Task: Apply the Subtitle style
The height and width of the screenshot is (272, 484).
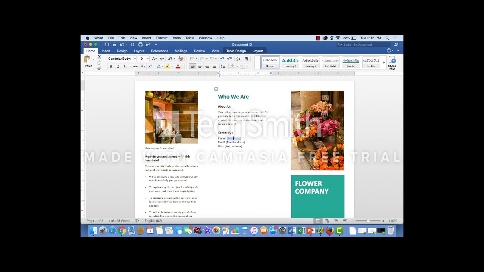Action: [x=371, y=62]
